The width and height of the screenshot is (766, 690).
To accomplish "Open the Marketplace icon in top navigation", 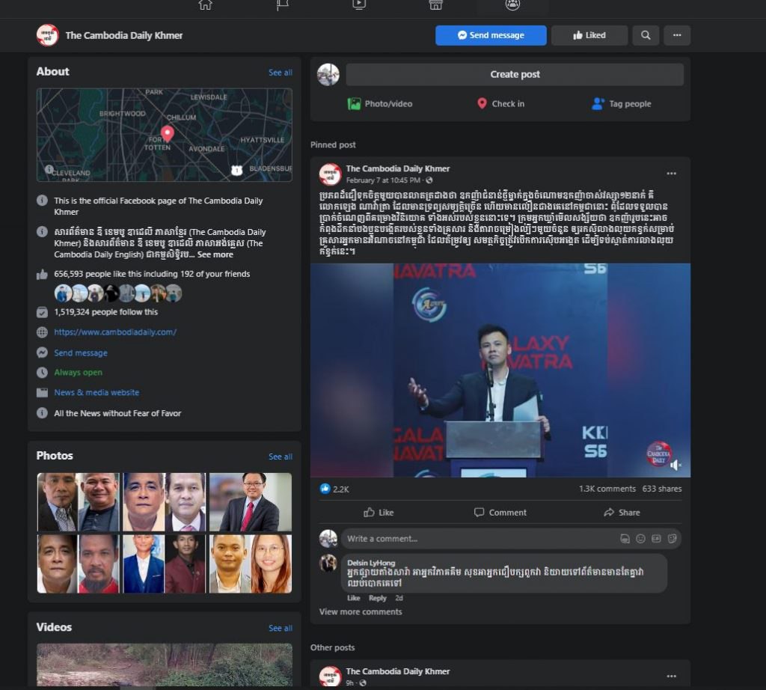I will tap(435, 4).
